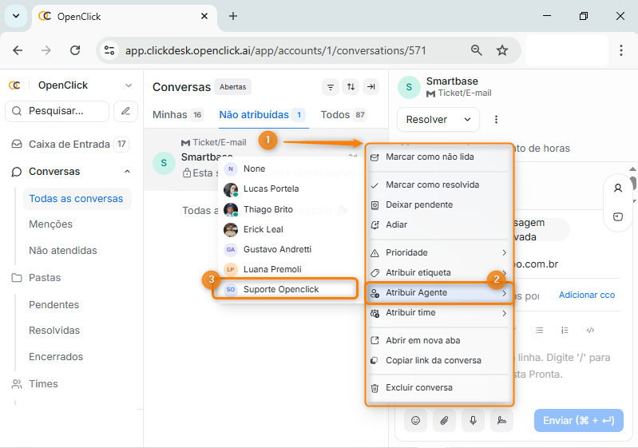The height and width of the screenshot is (448, 638).
Task: Click the sort conversations arrows icon
Action: click(351, 87)
